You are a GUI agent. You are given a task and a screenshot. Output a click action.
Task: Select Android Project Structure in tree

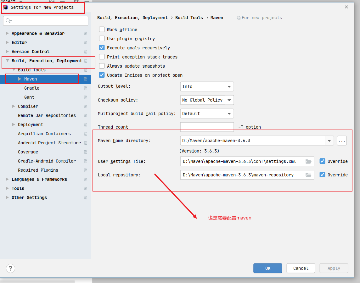pyautogui.click(x=49, y=143)
